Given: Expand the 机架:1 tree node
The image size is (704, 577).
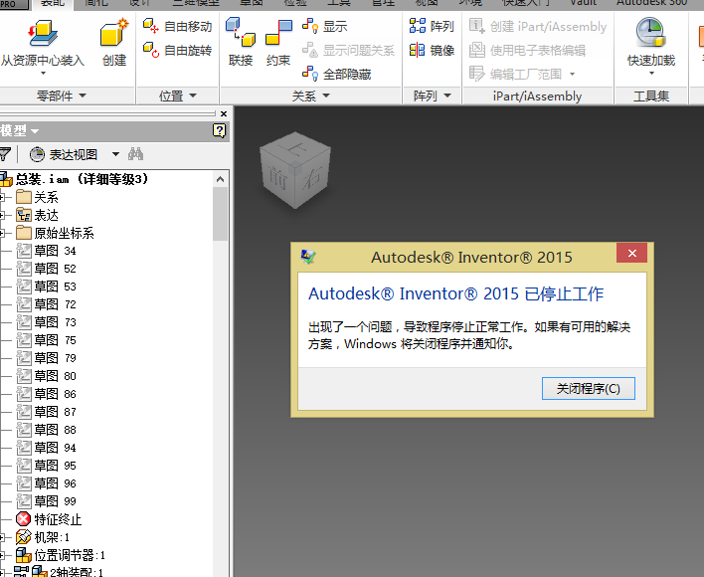Looking at the screenshot, I should (2, 537).
